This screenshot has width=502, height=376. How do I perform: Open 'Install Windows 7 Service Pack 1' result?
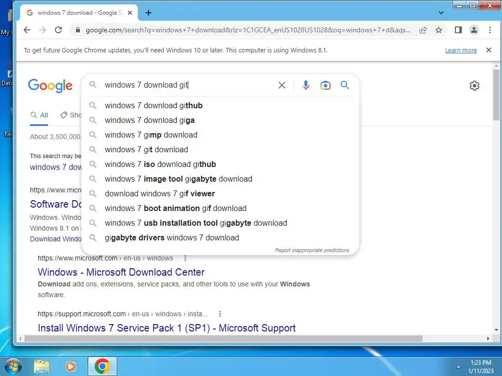167,328
